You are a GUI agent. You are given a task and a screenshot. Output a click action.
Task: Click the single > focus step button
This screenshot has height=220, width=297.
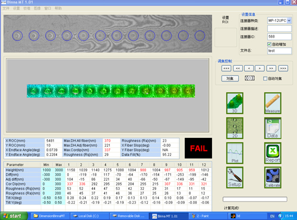point(260,68)
